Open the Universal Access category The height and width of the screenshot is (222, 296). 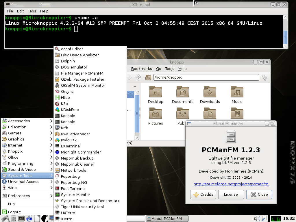pyautogui.click(x=27, y=182)
